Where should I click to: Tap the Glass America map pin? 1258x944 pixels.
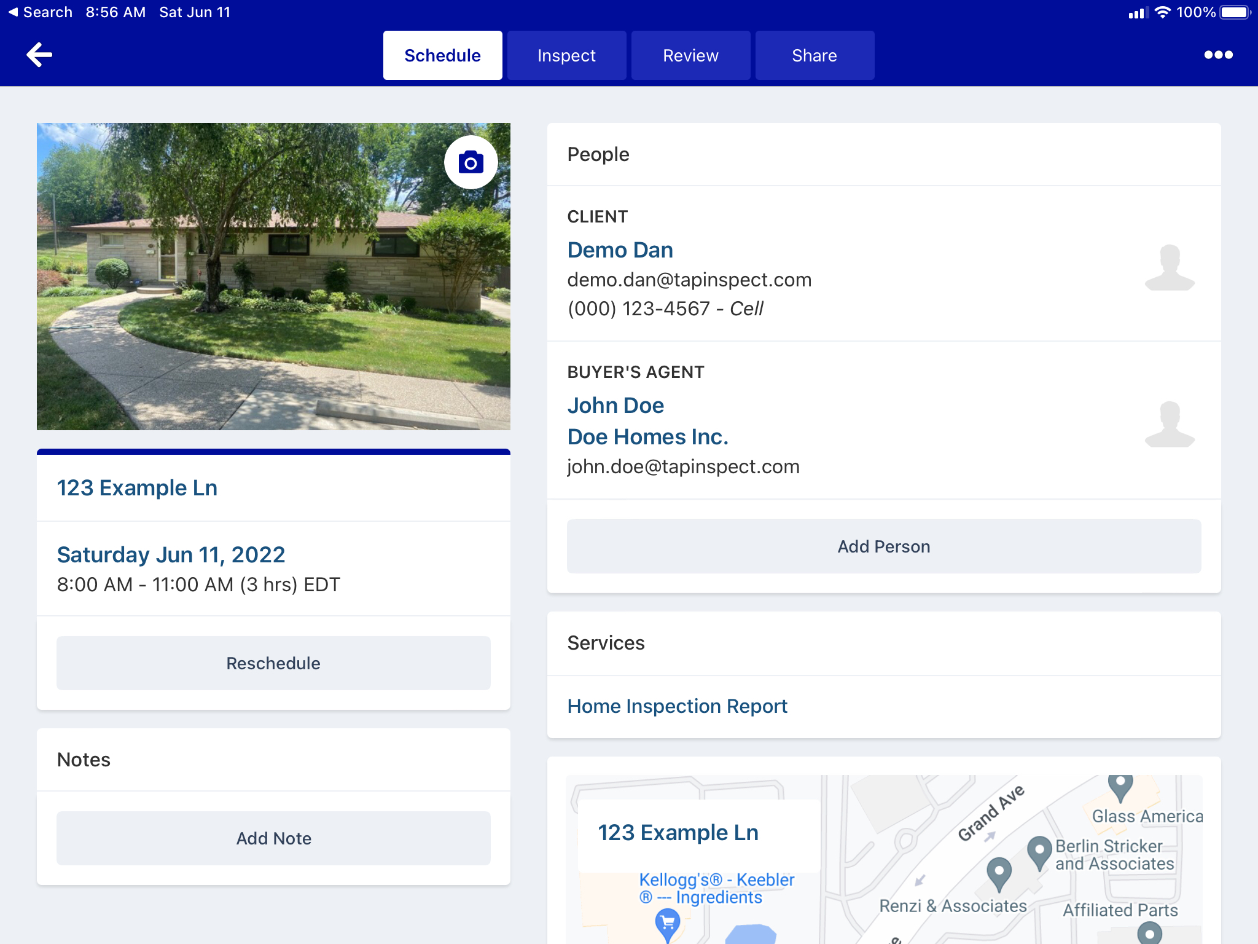(1120, 785)
